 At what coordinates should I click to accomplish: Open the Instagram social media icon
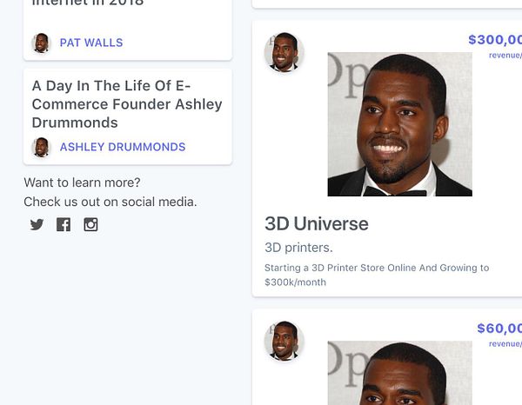point(90,224)
